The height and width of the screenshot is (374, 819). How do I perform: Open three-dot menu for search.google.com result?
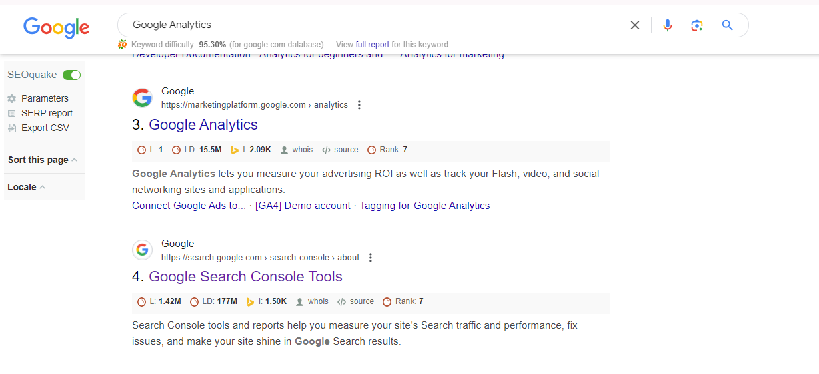point(371,258)
